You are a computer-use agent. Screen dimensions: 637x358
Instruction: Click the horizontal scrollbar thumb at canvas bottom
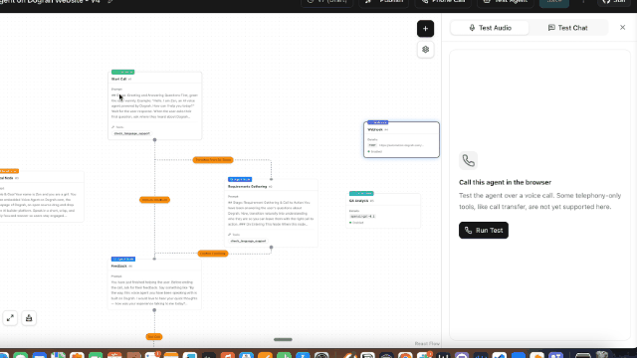[283, 340]
